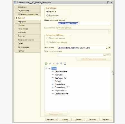Clear the key fields with X button
Screen dimensions: 125x124
pos(110,48)
